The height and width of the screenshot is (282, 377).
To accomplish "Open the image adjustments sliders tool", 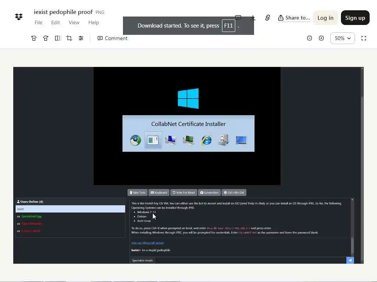I will coord(81,38).
